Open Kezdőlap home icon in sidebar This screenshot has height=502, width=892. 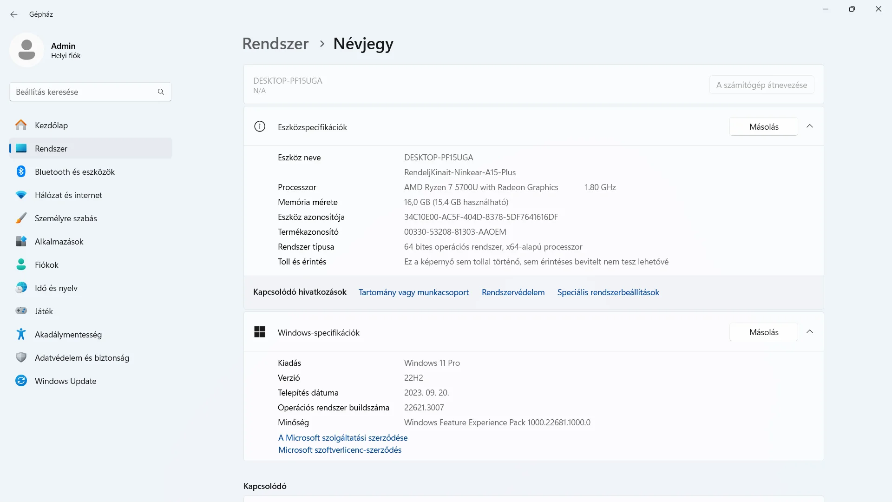21,125
